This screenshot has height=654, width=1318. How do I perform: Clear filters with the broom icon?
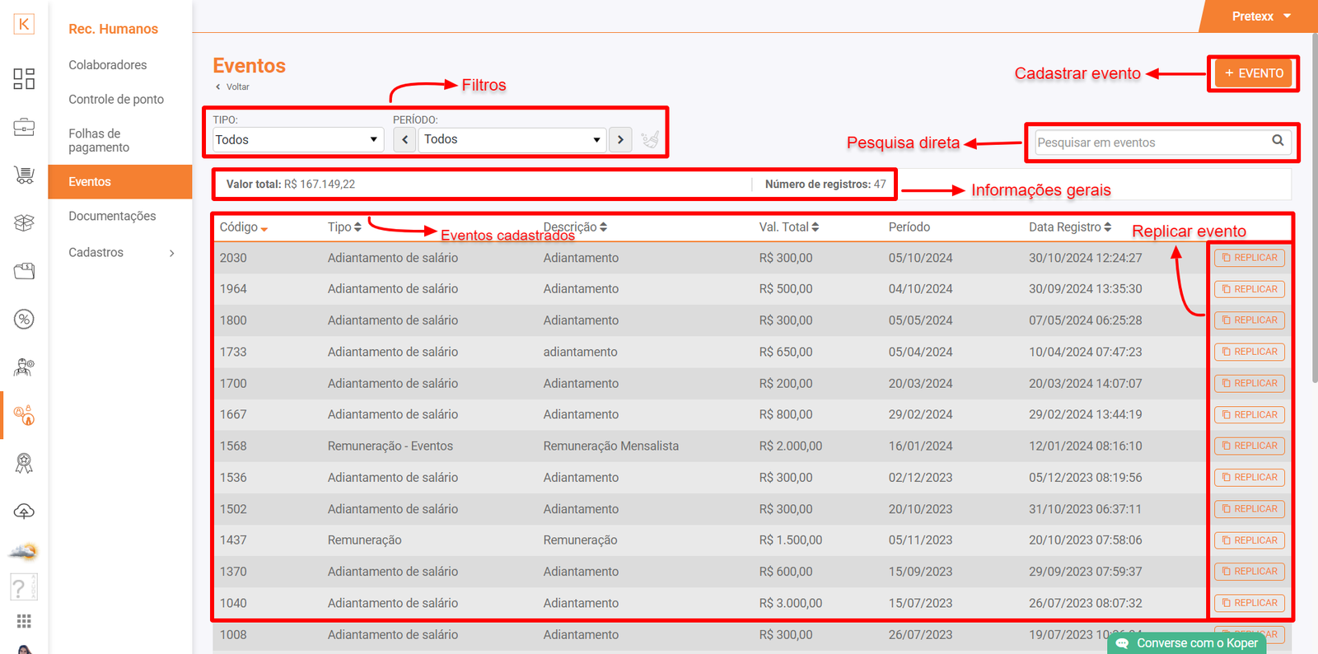click(650, 140)
